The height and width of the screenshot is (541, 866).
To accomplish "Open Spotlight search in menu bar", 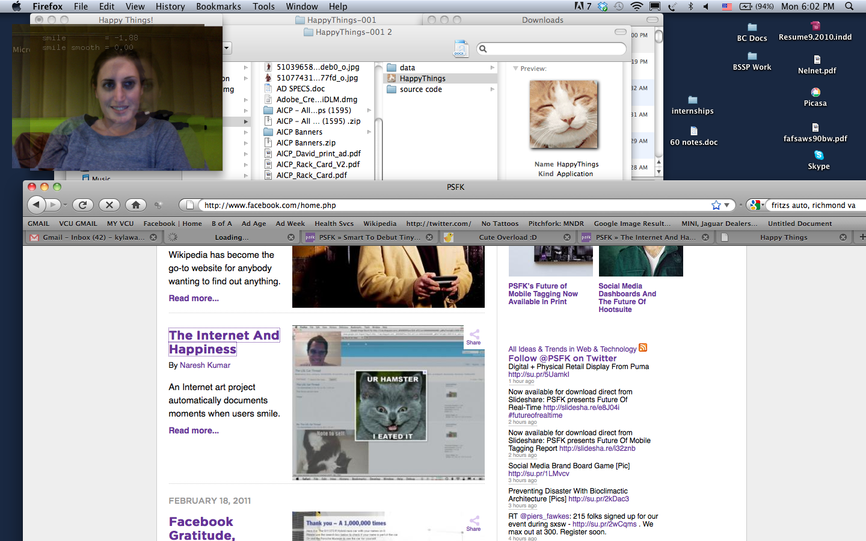I will point(849,7).
